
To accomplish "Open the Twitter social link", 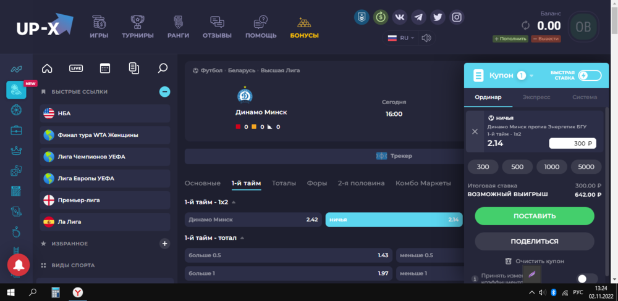I will (x=438, y=17).
